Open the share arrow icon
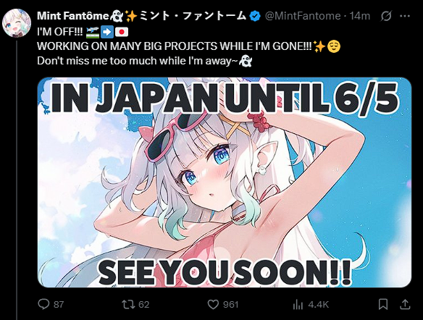 [405, 304]
